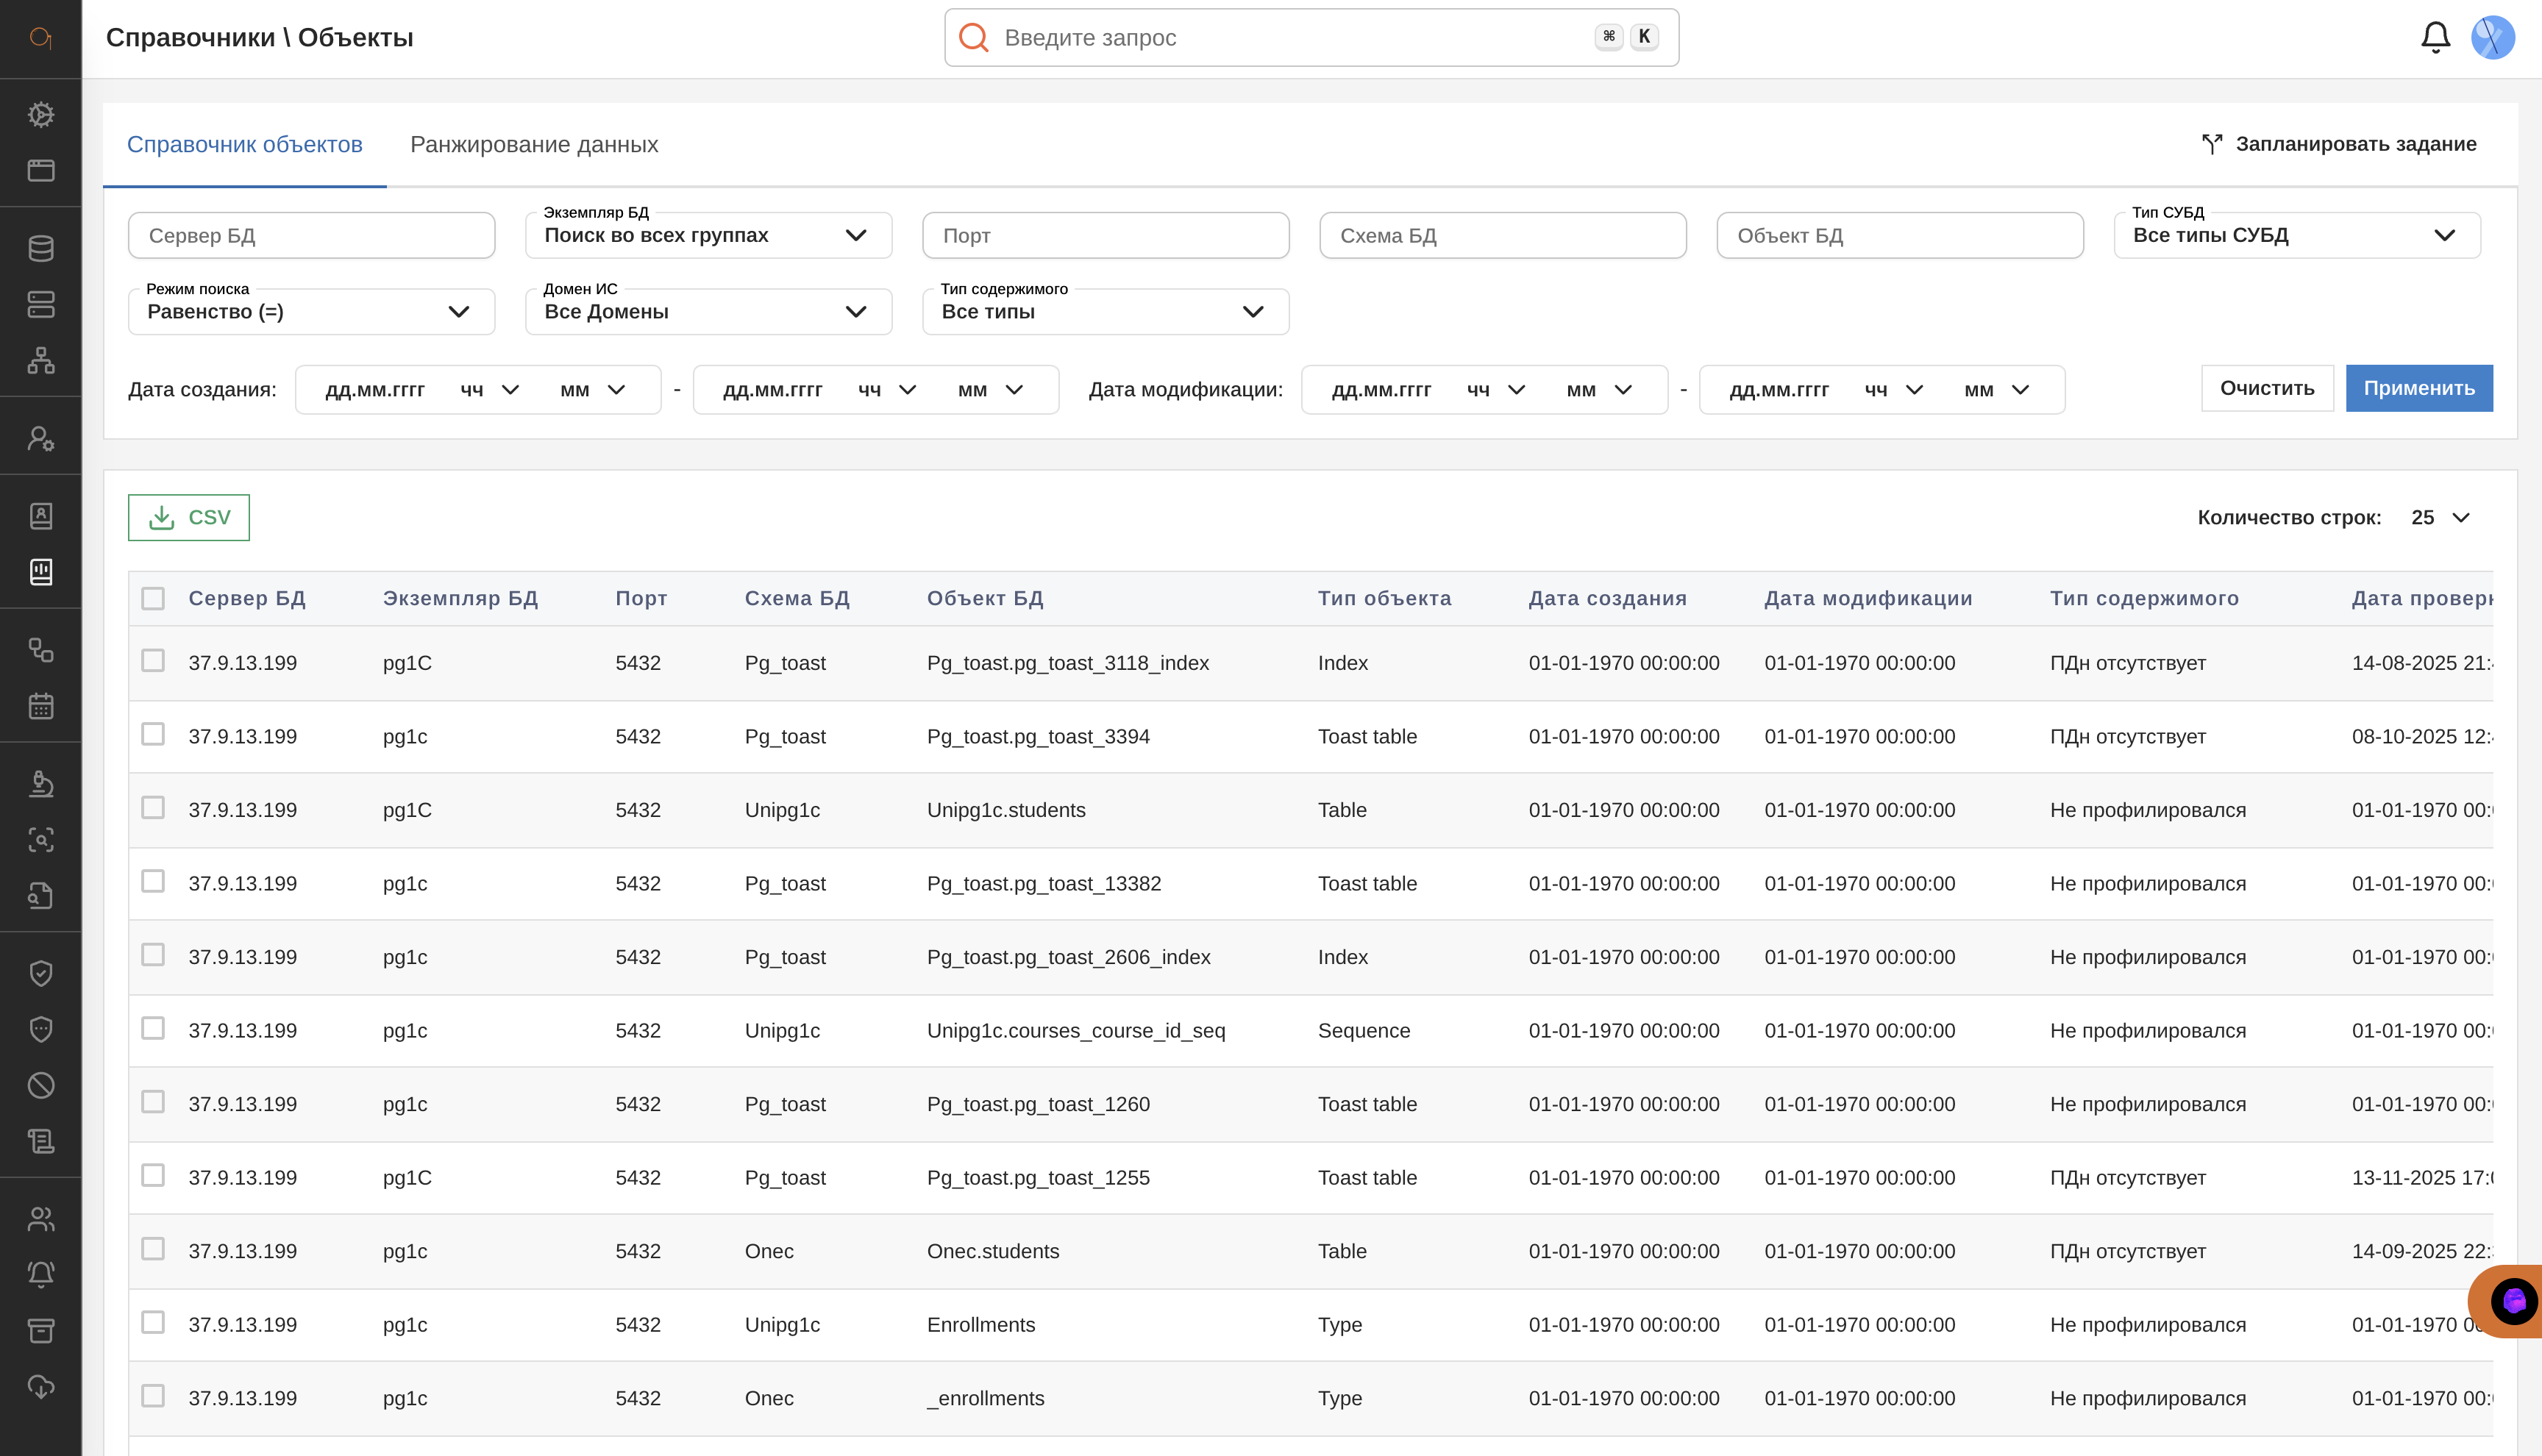2542x1456 pixels.
Task: Click the calendar sidebar icon
Action: (x=41, y=707)
